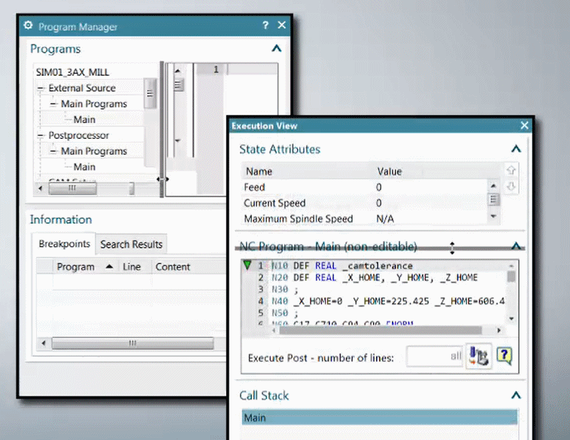Click the Programs tree horizontal scrollbar

pyautogui.click(x=72, y=188)
